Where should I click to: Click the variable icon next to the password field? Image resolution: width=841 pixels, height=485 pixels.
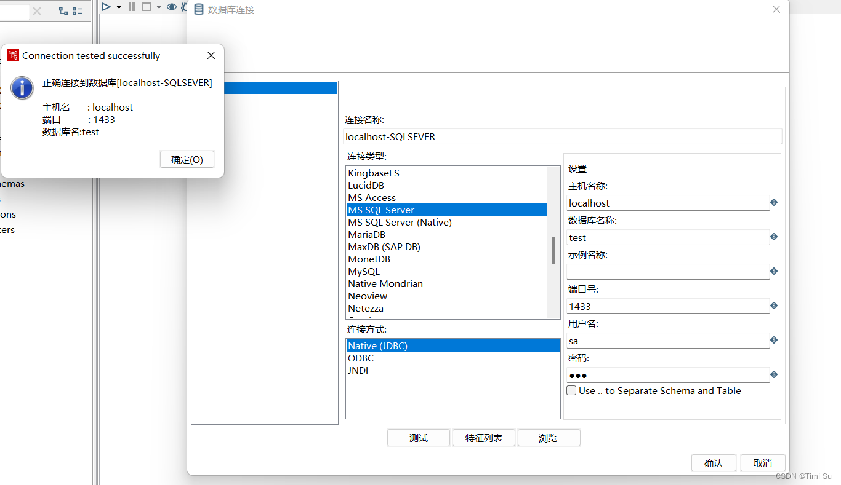coord(774,374)
